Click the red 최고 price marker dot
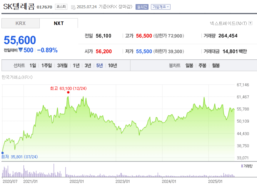The image size is (257, 185). coord(68,92)
